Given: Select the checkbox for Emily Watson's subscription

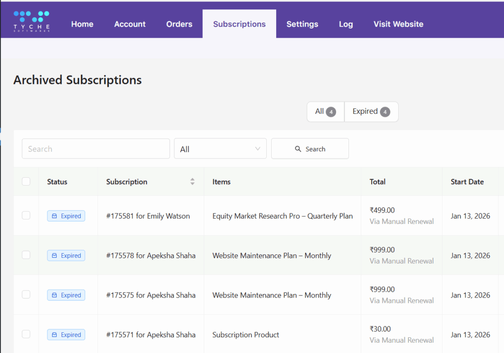Looking at the screenshot, I should (26, 216).
